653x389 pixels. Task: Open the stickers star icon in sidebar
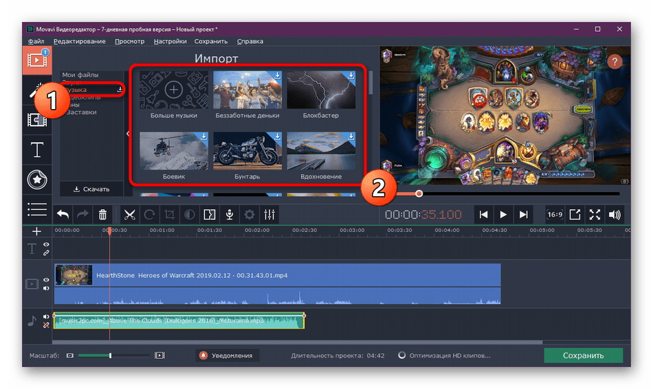pos(36,180)
